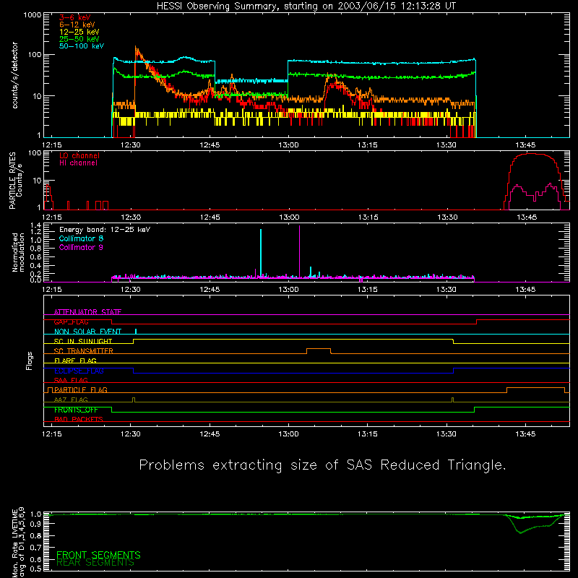This screenshot has width=578, height=578.
Task: Click the 'ATTENUATOR_STATE' flag label
Action: 87,312
